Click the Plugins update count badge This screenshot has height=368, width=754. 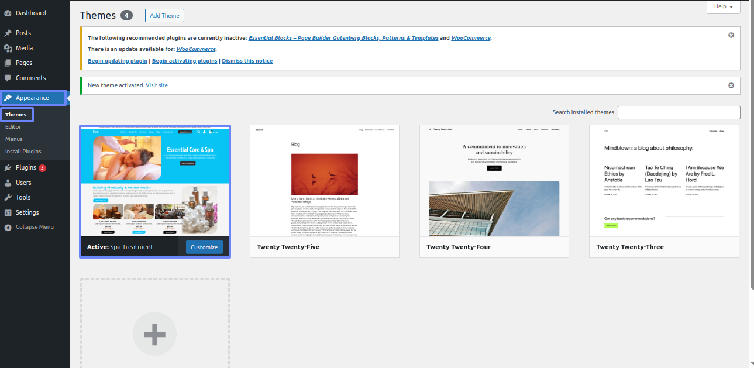click(42, 168)
